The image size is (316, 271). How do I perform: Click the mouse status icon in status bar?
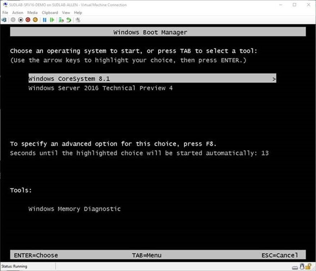click(302, 266)
